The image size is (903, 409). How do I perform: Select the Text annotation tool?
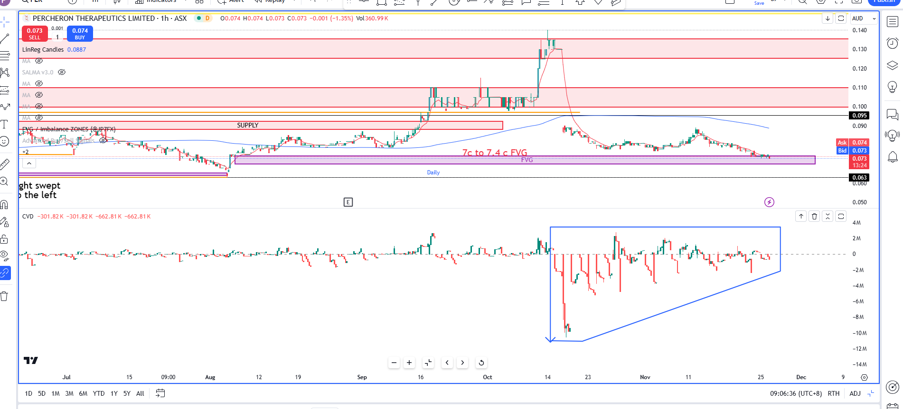4,124
